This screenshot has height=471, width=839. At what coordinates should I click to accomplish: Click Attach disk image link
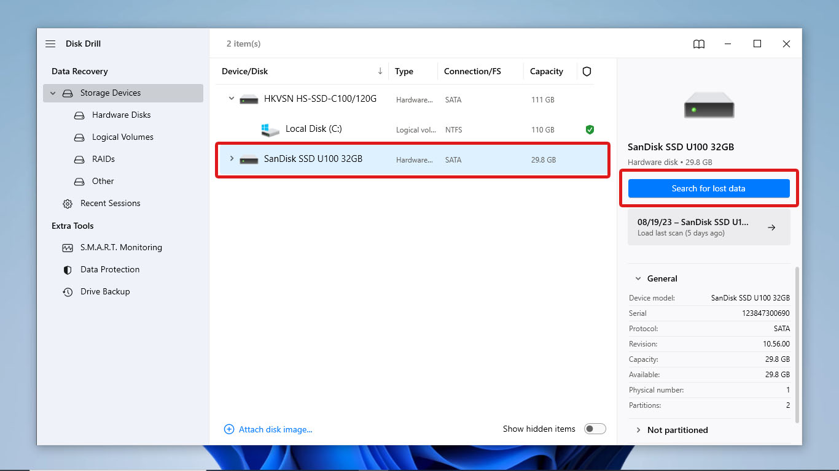(x=276, y=429)
